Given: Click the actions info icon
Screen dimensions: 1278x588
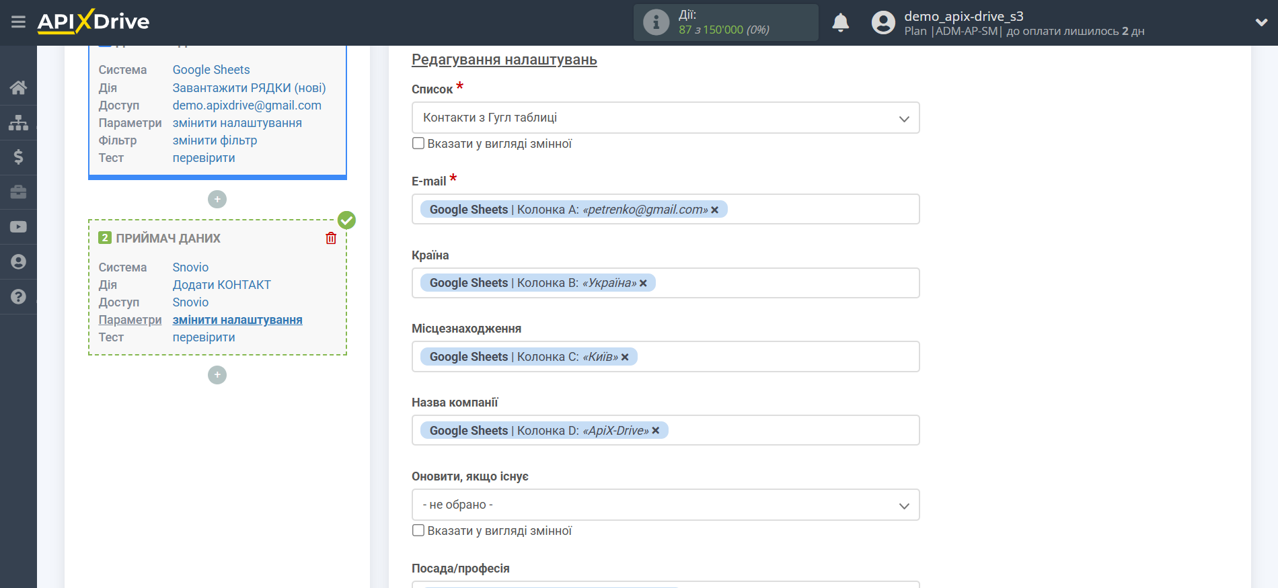Looking at the screenshot, I should (x=656, y=22).
